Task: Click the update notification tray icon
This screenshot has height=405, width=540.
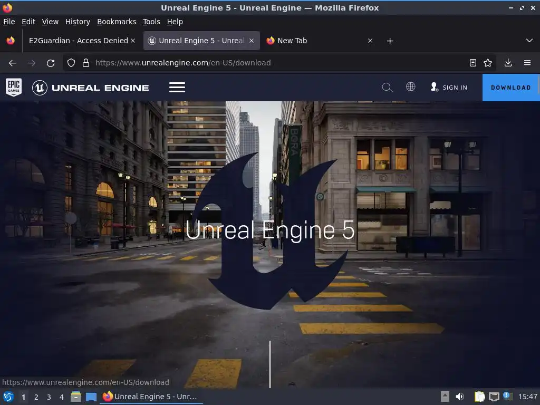Action: (508, 396)
